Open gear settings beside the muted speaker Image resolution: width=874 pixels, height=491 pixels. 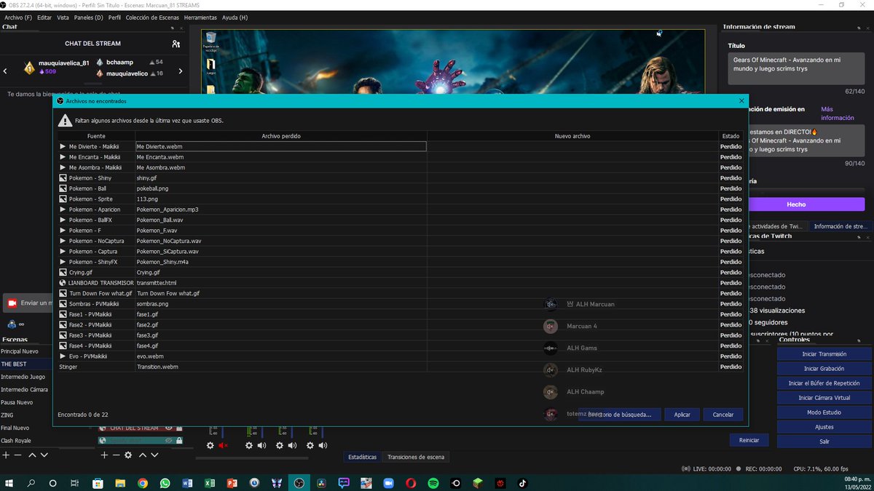point(210,445)
